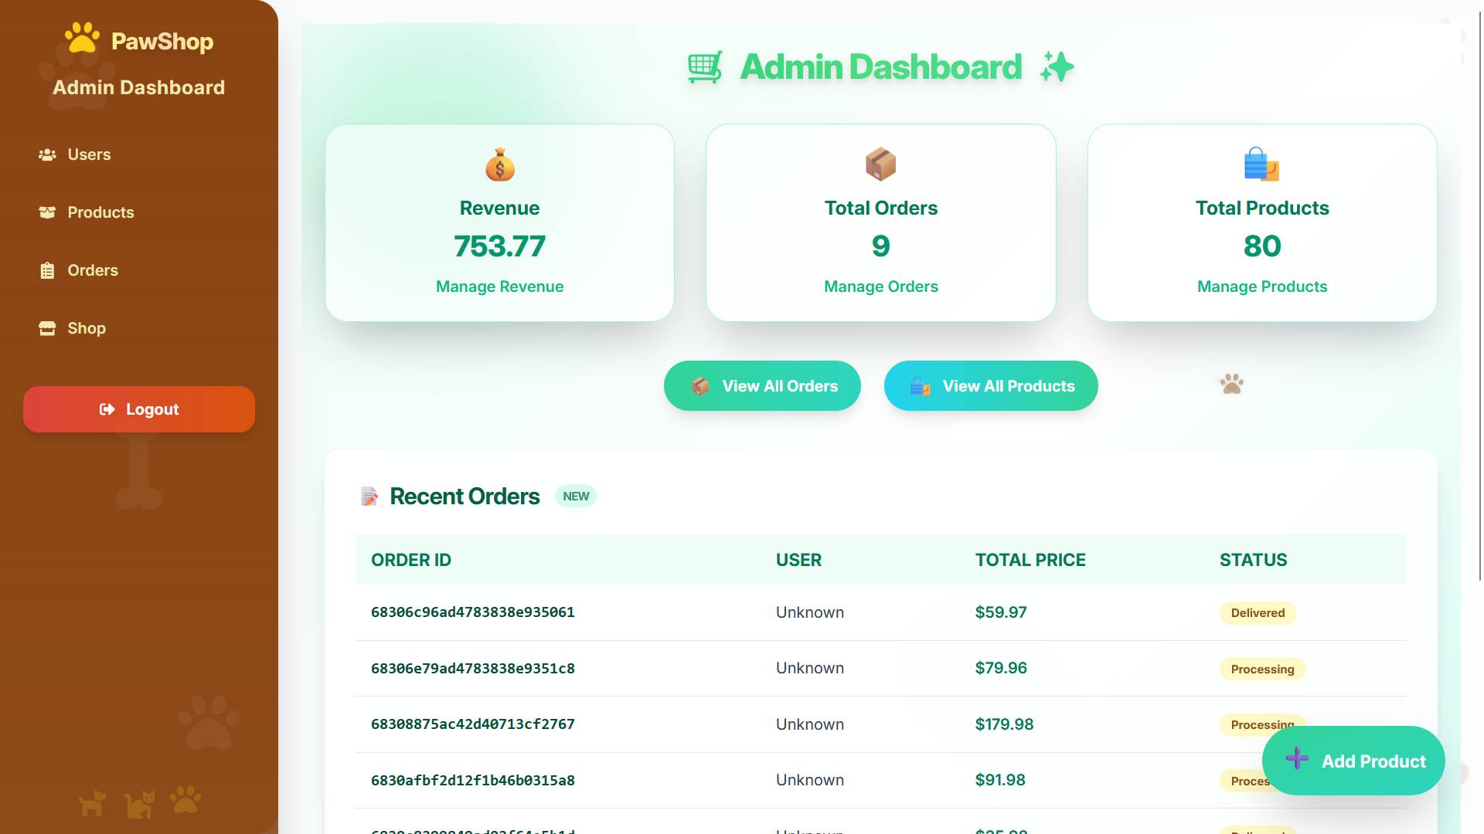
Task: Click the View All Orders button
Action: click(x=762, y=386)
